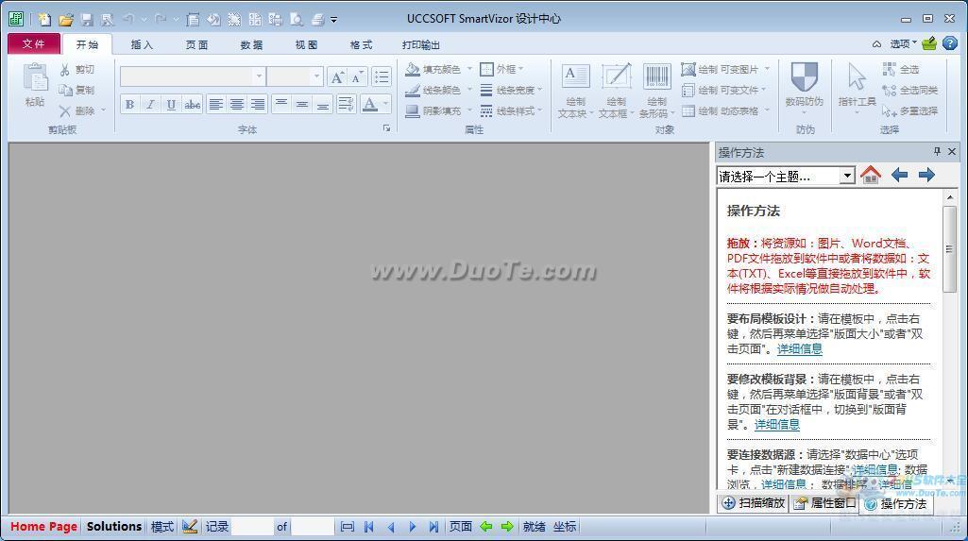The height and width of the screenshot is (541, 968).
Task: Switch to Scan Zoom (扫描缩放) tab
Action: (754, 502)
